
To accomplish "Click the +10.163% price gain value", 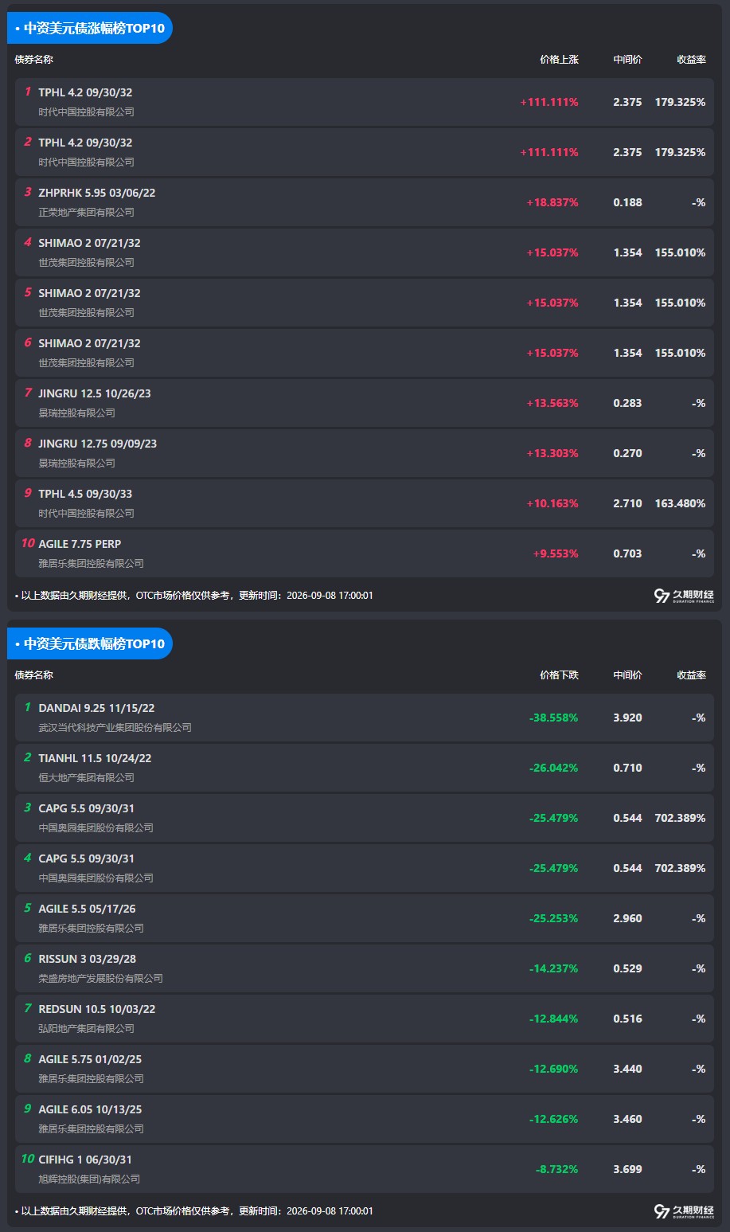I will pyautogui.click(x=552, y=503).
